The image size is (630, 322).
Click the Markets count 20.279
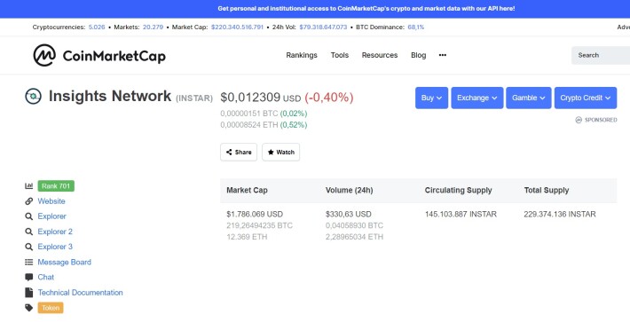coord(154,27)
